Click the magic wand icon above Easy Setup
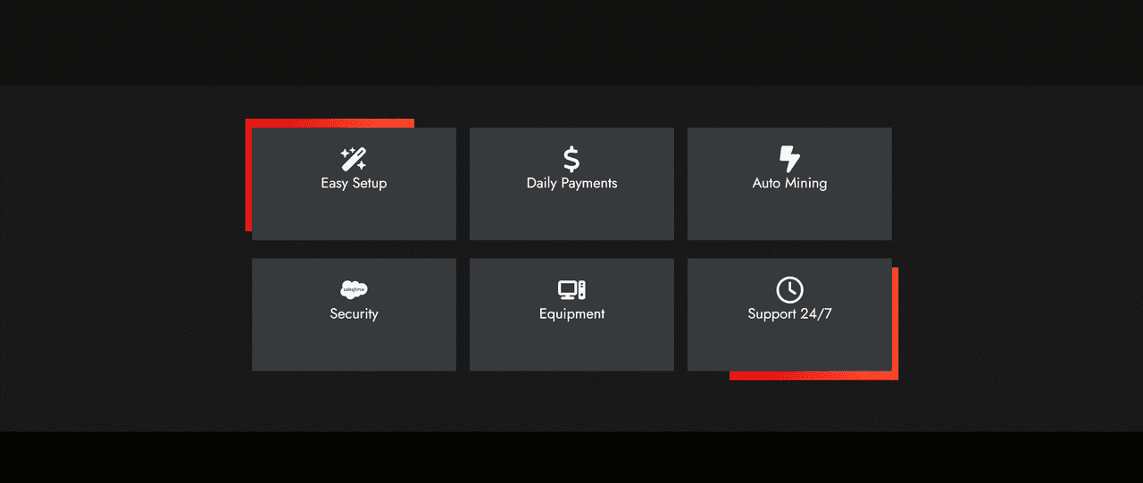 [354, 159]
